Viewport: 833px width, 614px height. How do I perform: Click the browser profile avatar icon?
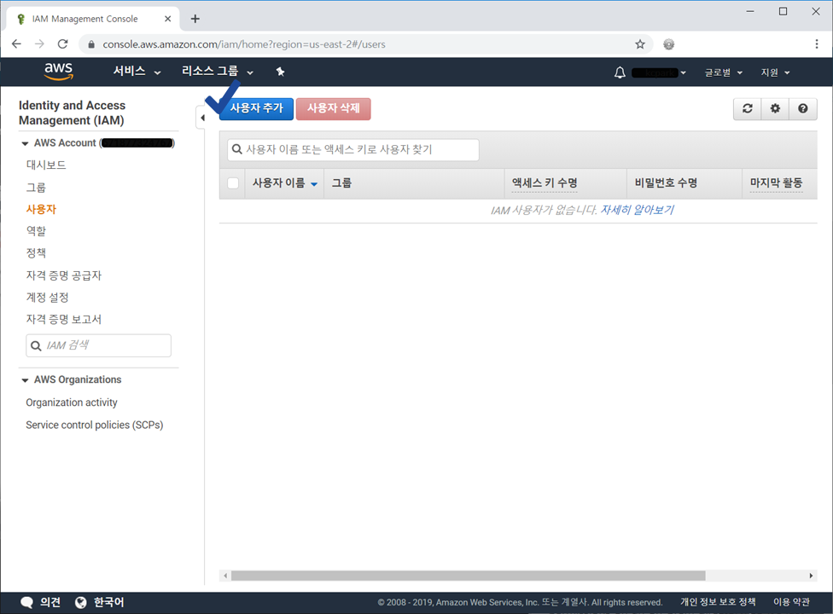point(669,44)
